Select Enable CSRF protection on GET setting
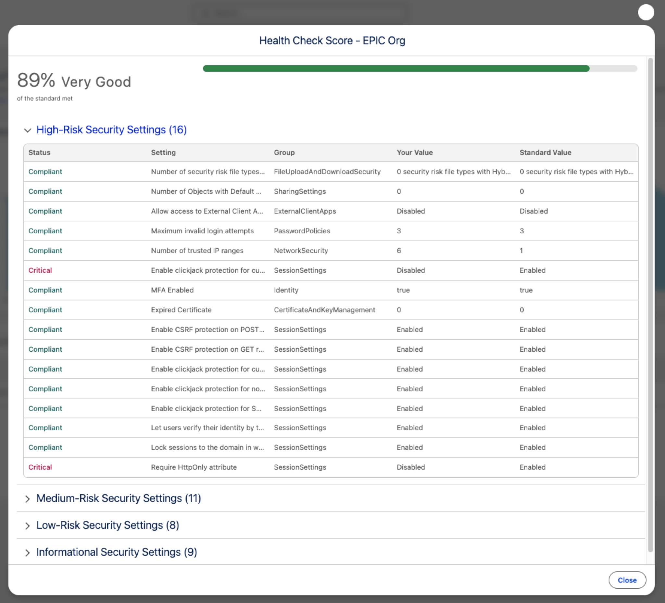Viewport: 665px width, 603px height. pos(207,350)
